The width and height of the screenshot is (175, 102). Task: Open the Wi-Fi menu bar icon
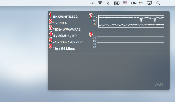click(100, 3)
